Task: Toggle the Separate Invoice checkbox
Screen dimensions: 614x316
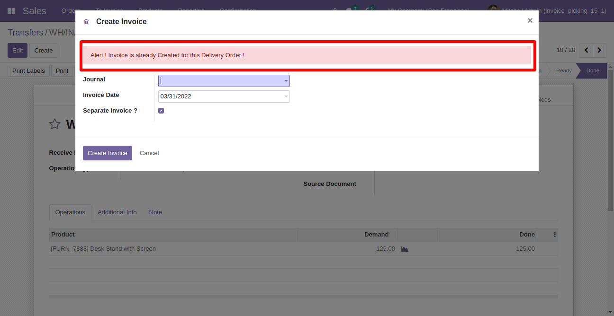Action: click(x=161, y=111)
